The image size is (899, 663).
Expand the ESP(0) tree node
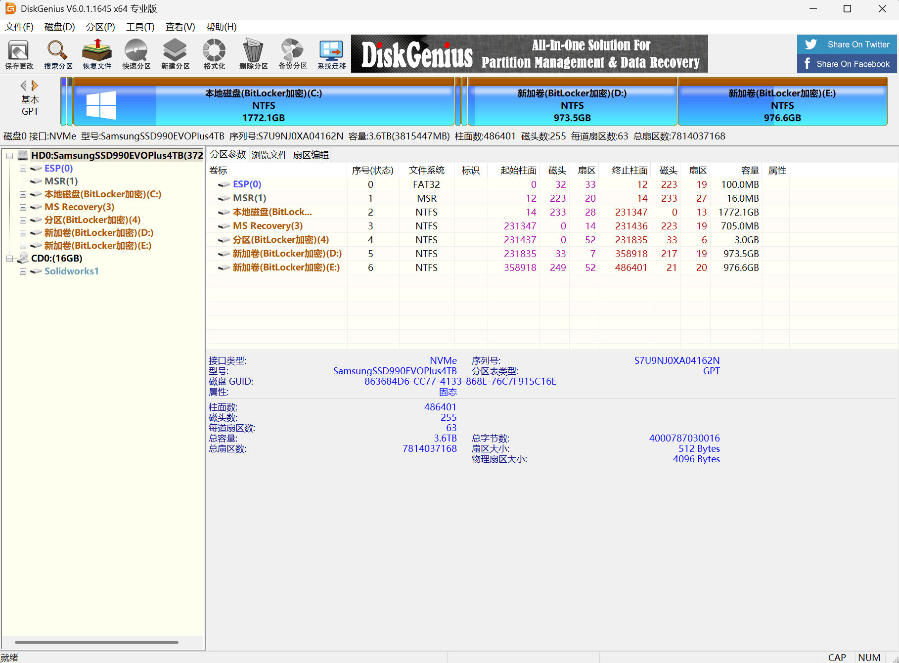[23, 169]
